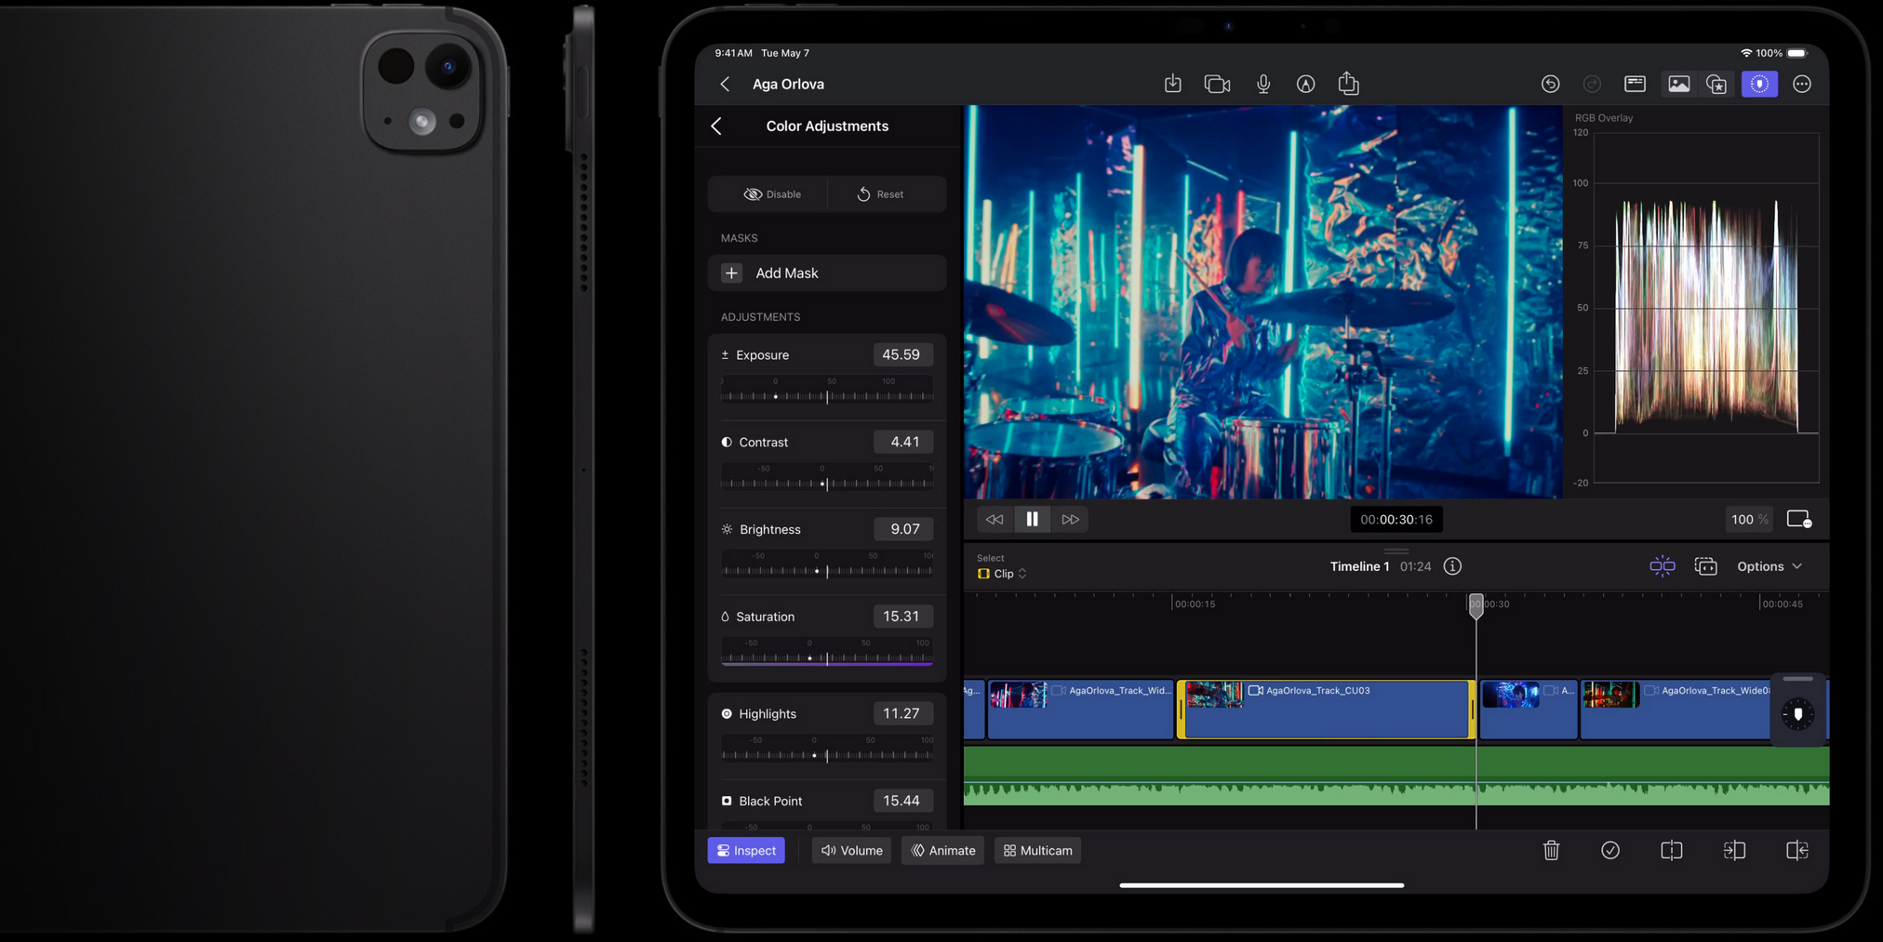1883x942 pixels.
Task: Delete clip using the trash icon
Action: point(1551,850)
